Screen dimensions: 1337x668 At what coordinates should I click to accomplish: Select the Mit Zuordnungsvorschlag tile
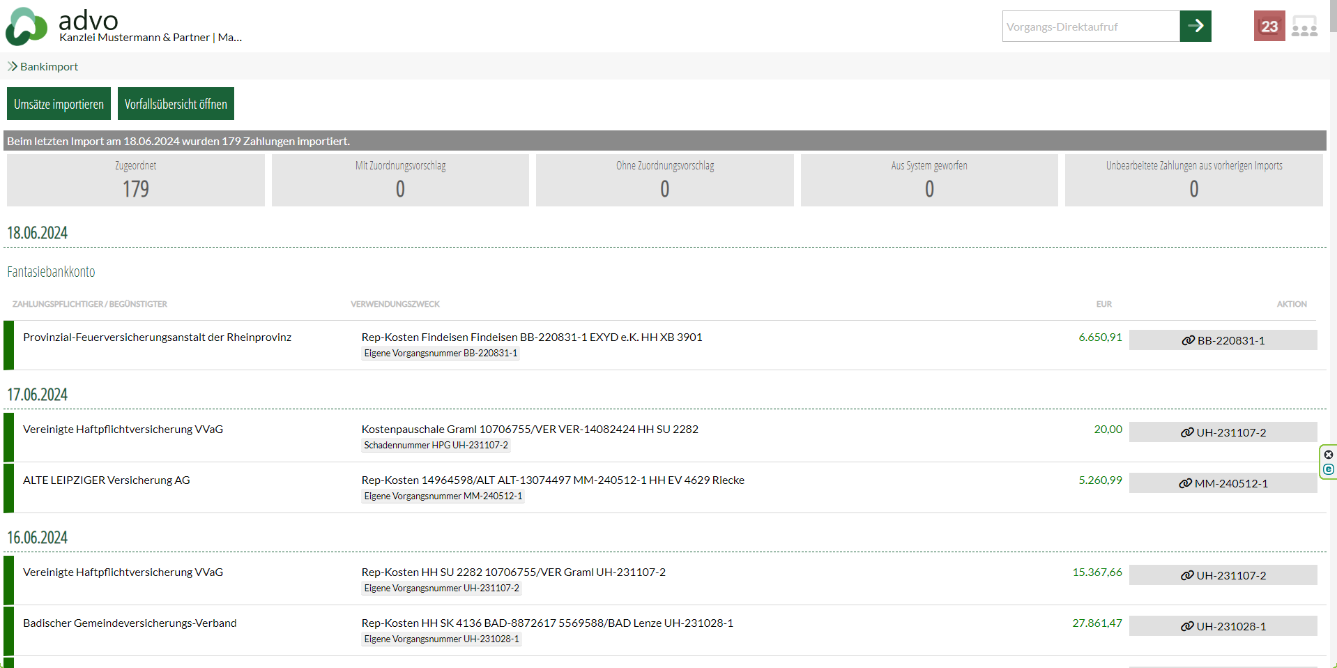[400, 180]
